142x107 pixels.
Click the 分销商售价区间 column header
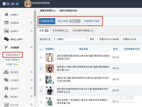(131, 49)
